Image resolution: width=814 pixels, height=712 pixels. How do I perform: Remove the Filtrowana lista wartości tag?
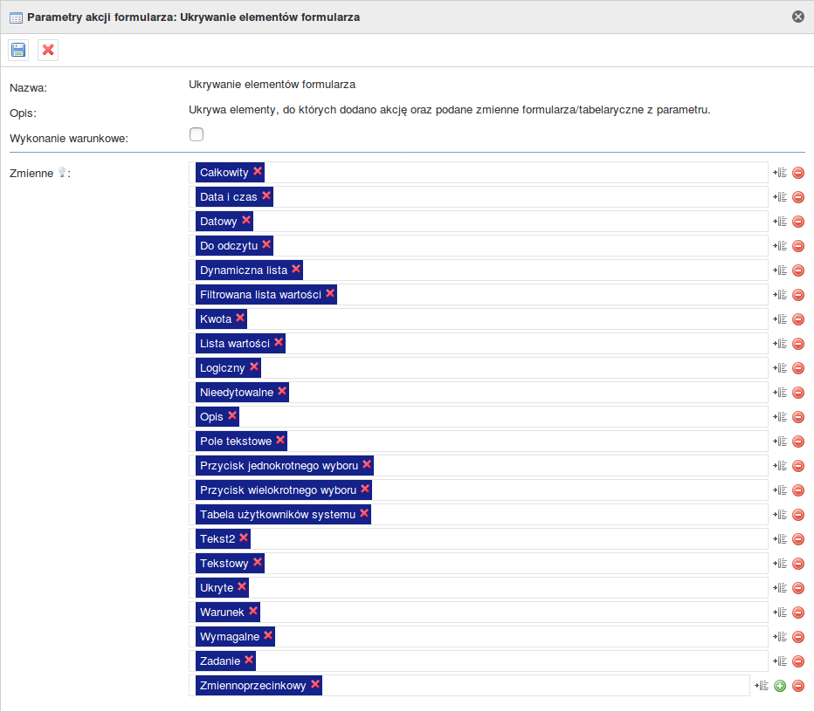(330, 293)
